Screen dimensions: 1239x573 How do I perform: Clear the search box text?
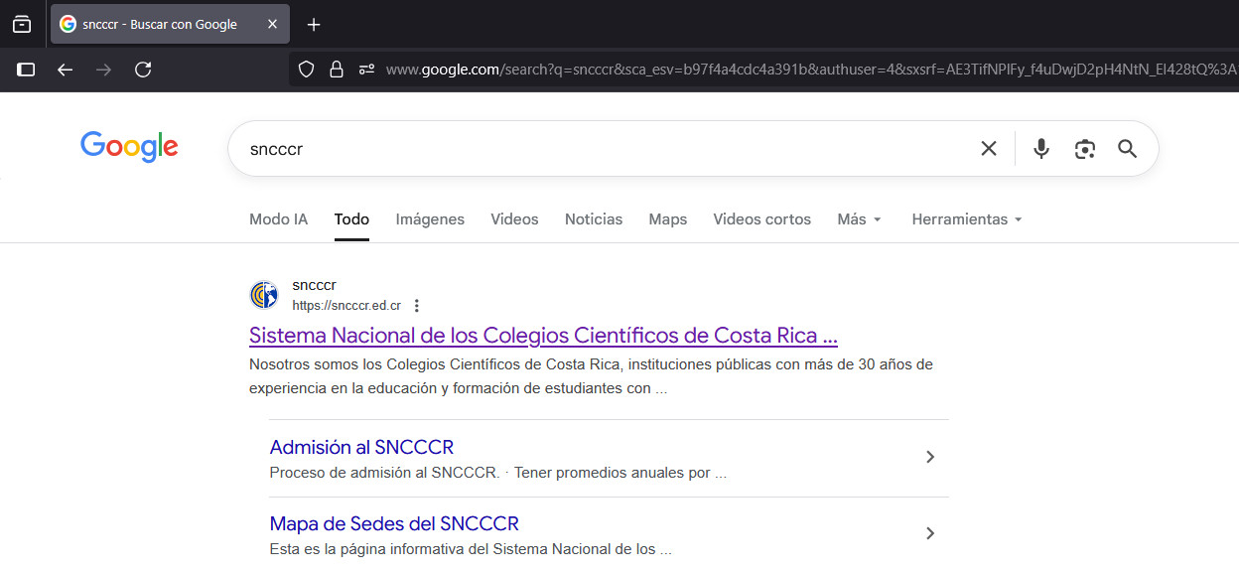[989, 149]
